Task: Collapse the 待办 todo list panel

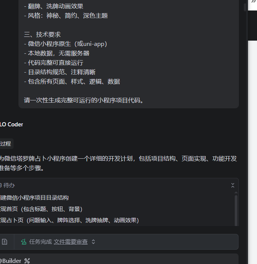Action: click(x=233, y=185)
